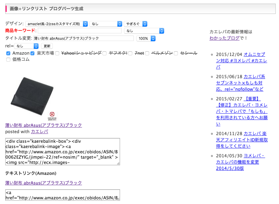Image resolution: width=279 pixels, height=204 pixels.
Task: Tick the 7net checkbox
Action: [x=130, y=53]
